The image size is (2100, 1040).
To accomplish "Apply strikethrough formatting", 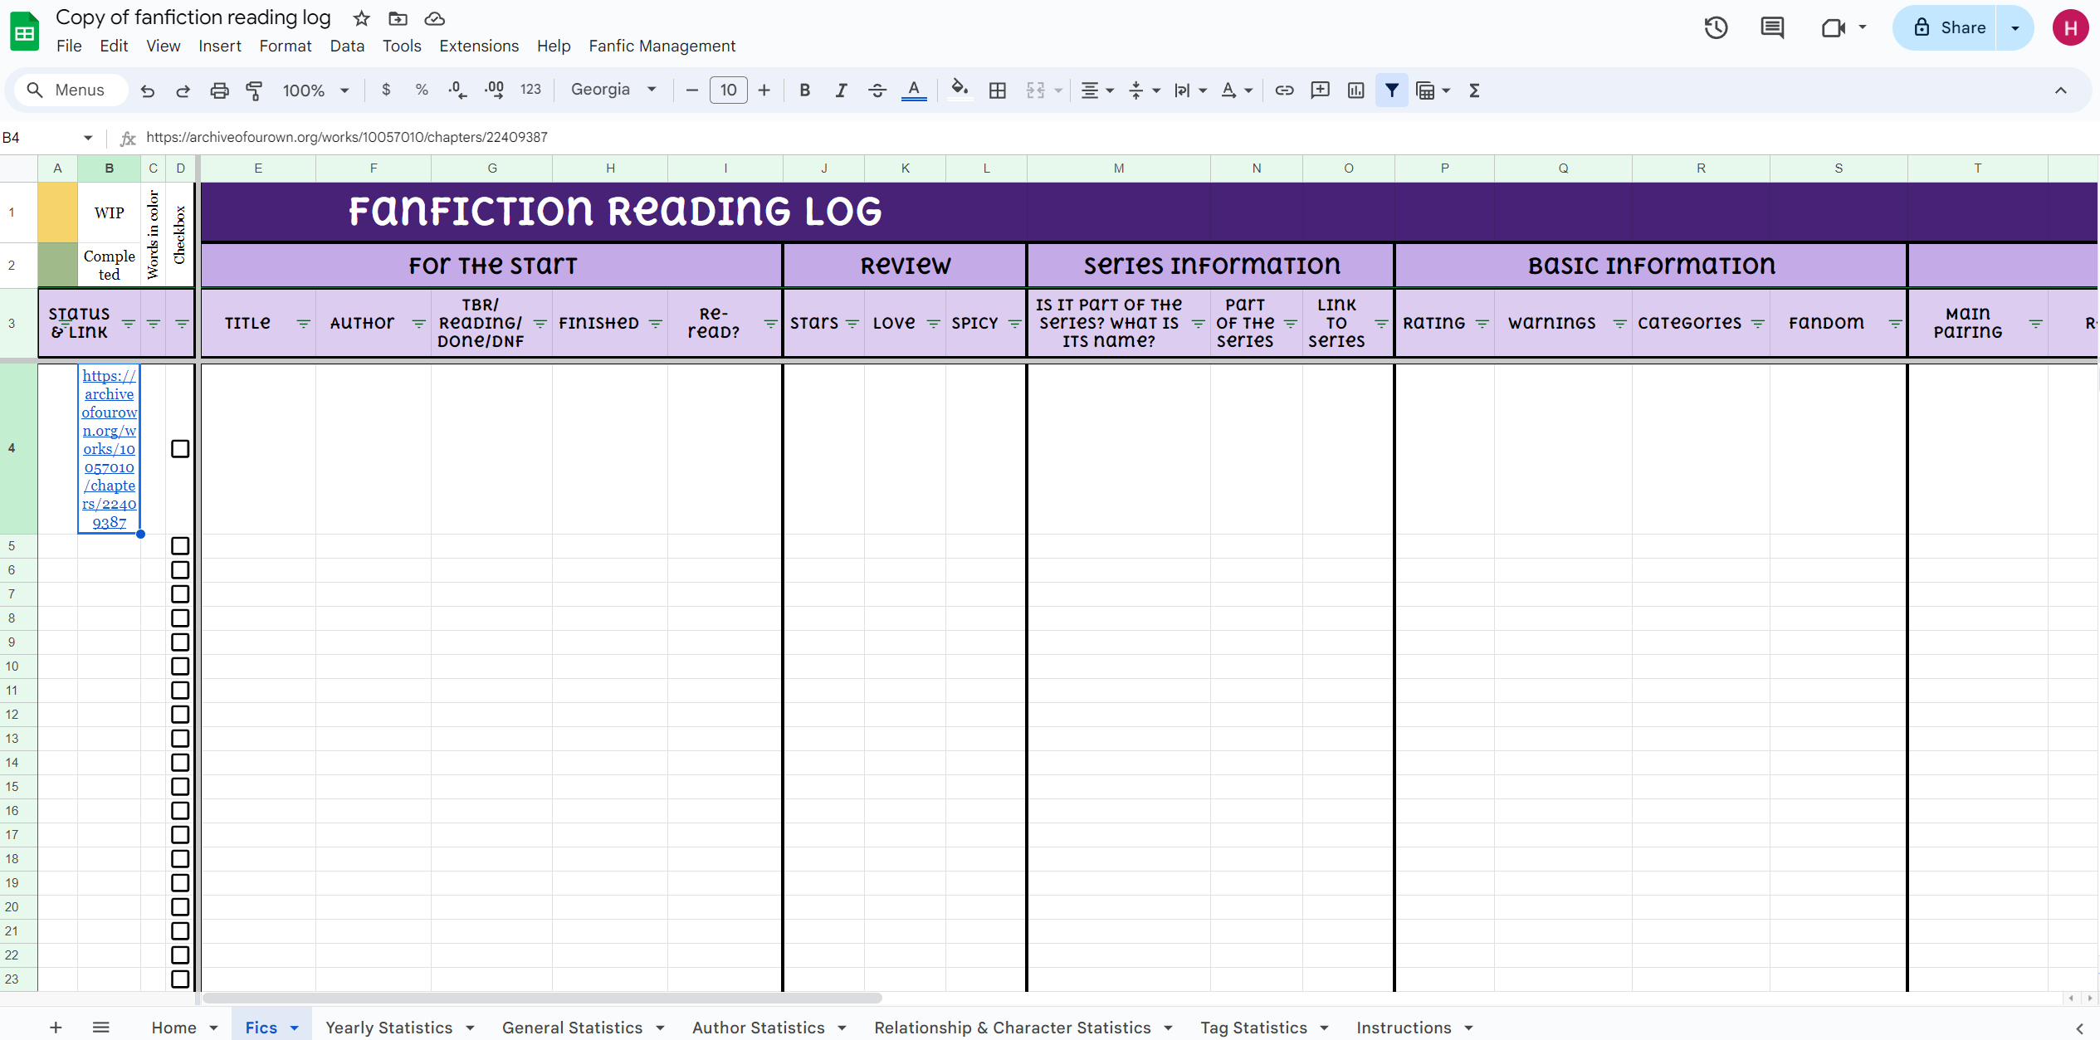I will (877, 90).
